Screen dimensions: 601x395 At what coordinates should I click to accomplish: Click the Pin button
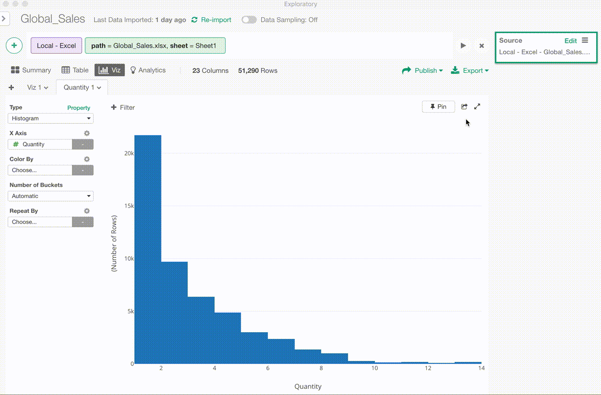tap(438, 107)
